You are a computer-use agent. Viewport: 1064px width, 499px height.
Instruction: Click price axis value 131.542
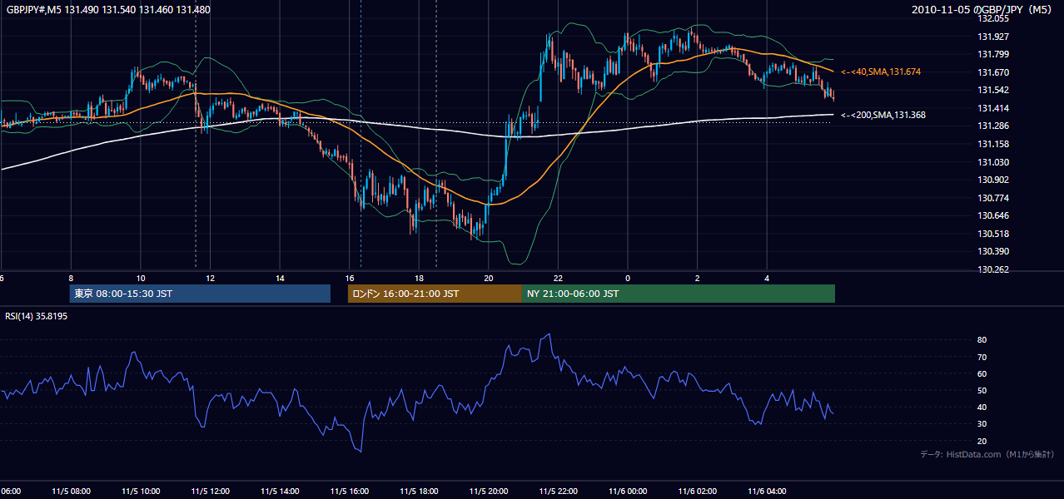993,91
